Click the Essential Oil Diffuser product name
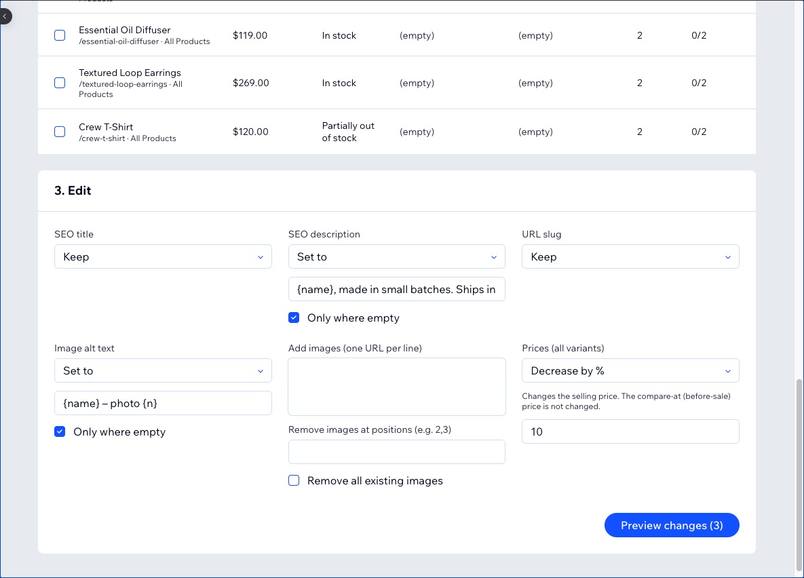This screenshot has width=804, height=578. coord(125,30)
